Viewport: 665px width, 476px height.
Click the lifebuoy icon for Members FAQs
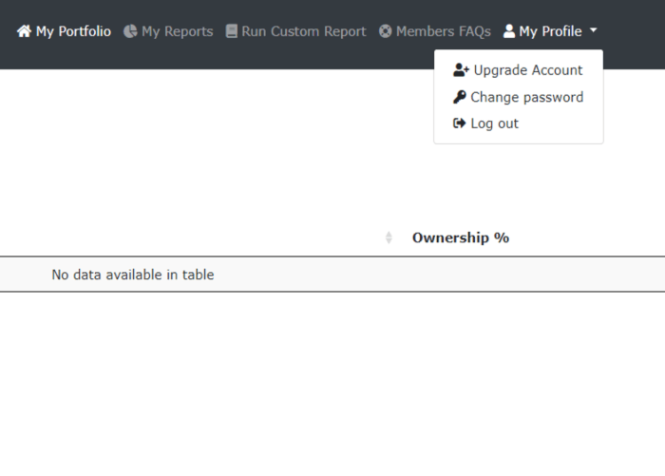385,31
